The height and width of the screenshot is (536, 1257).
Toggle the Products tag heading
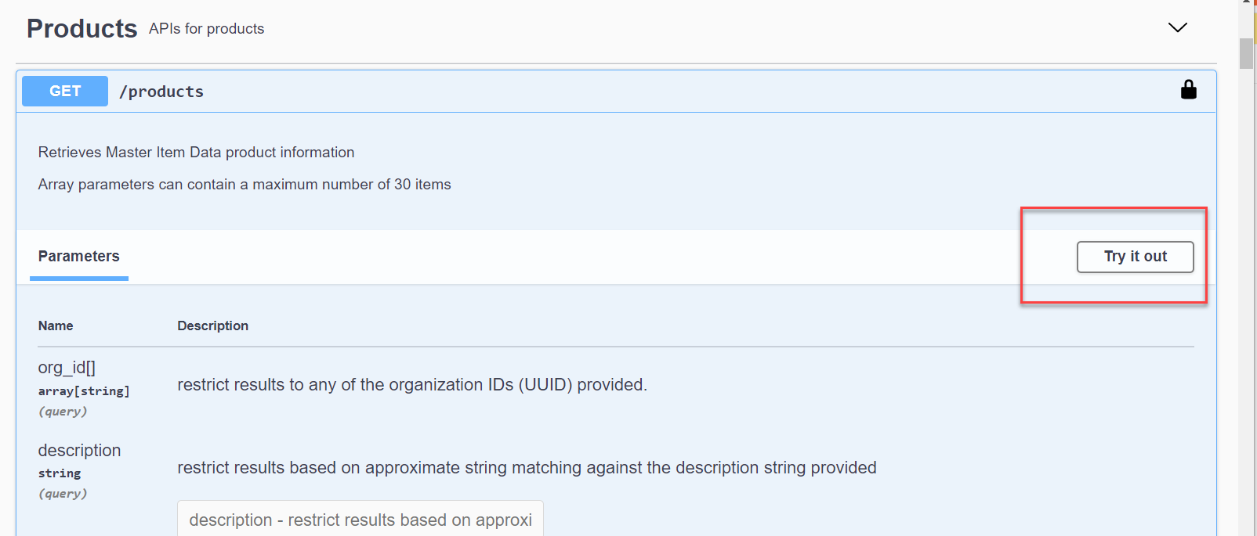[82, 28]
